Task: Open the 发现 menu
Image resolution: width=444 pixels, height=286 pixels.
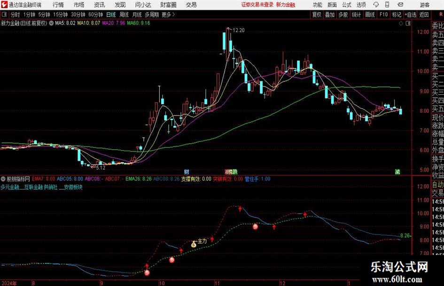Action: coord(120,5)
